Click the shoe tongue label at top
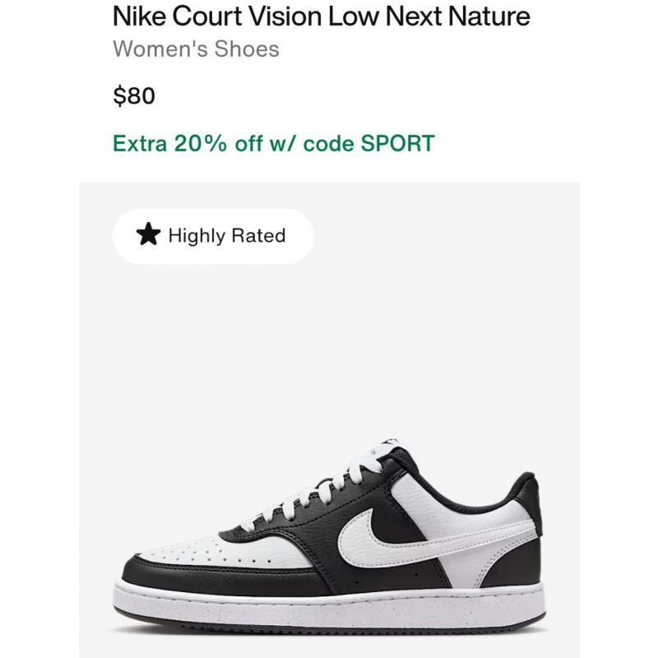This screenshot has height=658, width=658. pos(392,445)
